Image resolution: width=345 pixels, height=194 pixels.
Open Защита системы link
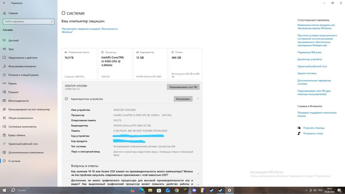(x=307, y=73)
